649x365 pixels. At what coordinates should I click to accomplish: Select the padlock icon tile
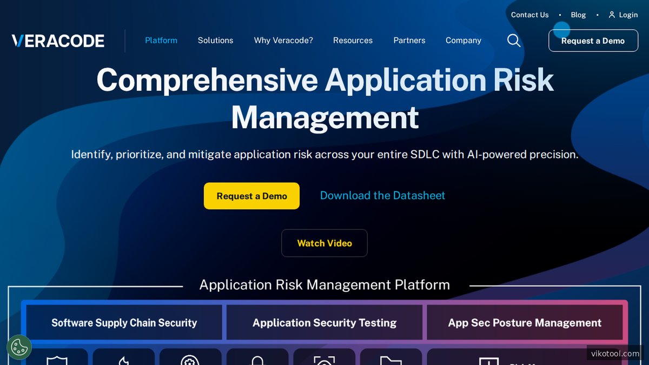[257, 358]
